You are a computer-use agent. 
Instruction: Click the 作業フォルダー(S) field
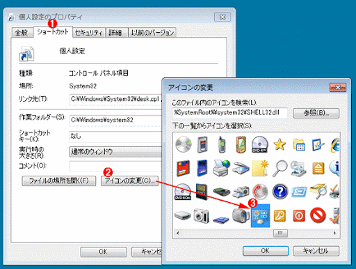pos(115,121)
